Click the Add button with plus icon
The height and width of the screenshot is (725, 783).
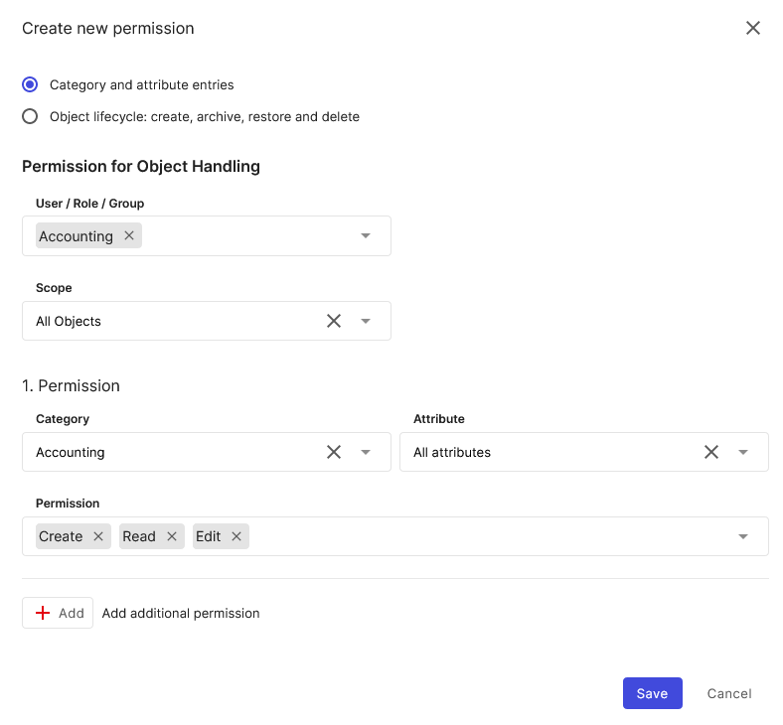(x=58, y=613)
